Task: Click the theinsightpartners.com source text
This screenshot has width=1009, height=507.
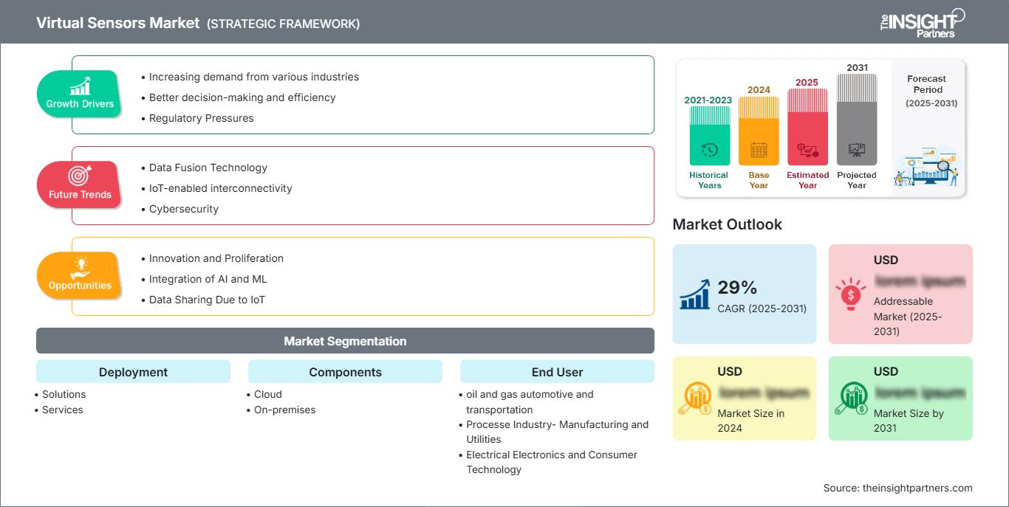Action: tap(897, 488)
